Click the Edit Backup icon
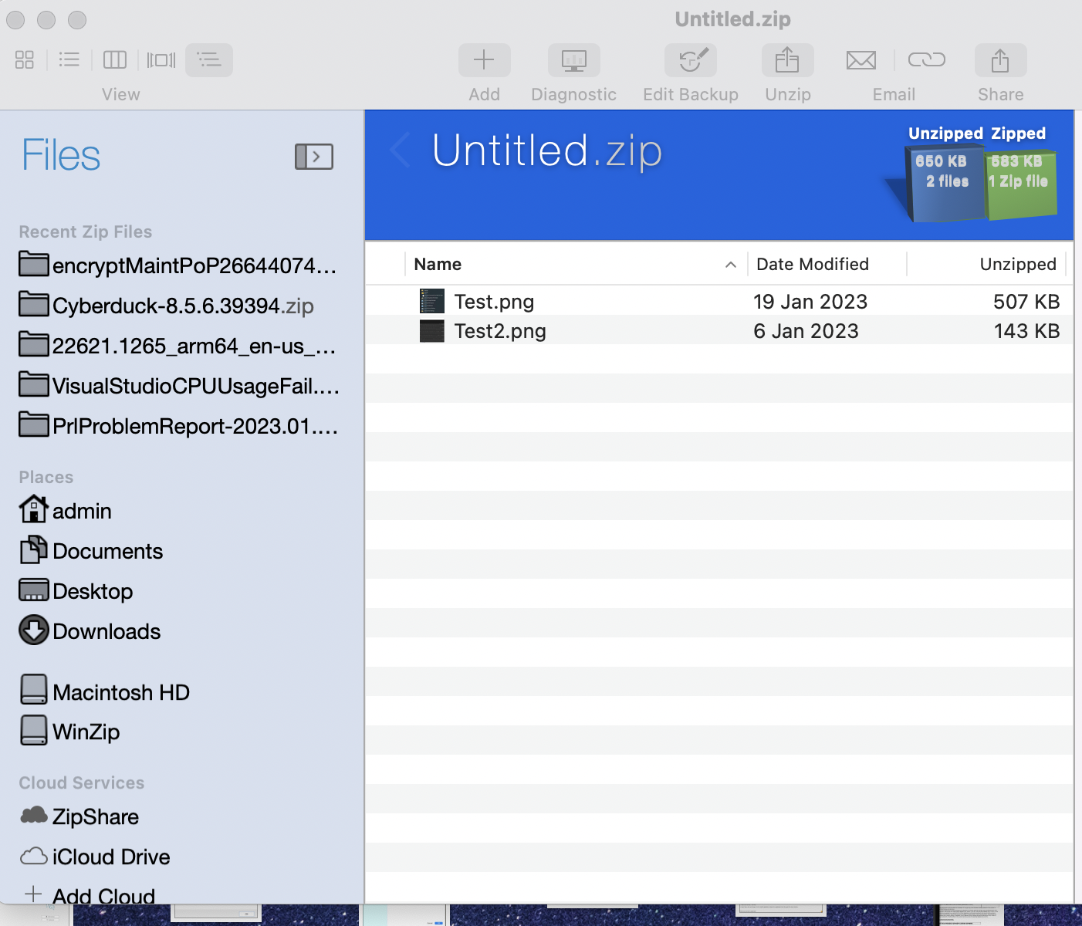Image resolution: width=1082 pixels, height=926 pixels. pyautogui.click(x=691, y=60)
